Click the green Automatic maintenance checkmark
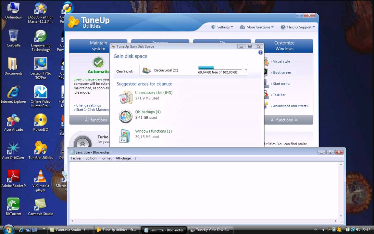The image size is (374, 234). pos(98,62)
